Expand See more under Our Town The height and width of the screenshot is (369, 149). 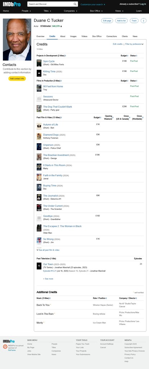48,279
